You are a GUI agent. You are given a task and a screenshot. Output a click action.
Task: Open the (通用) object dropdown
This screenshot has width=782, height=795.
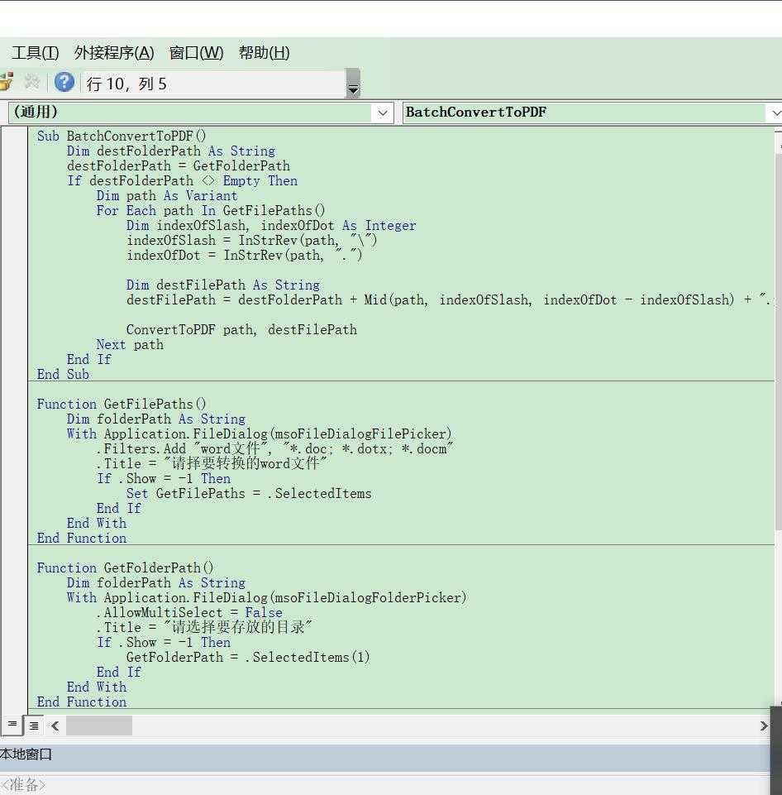tap(383, 113)
